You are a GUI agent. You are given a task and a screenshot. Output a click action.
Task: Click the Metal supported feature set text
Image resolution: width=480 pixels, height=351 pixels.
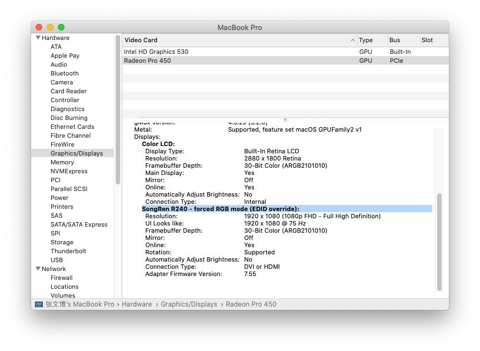295,129
